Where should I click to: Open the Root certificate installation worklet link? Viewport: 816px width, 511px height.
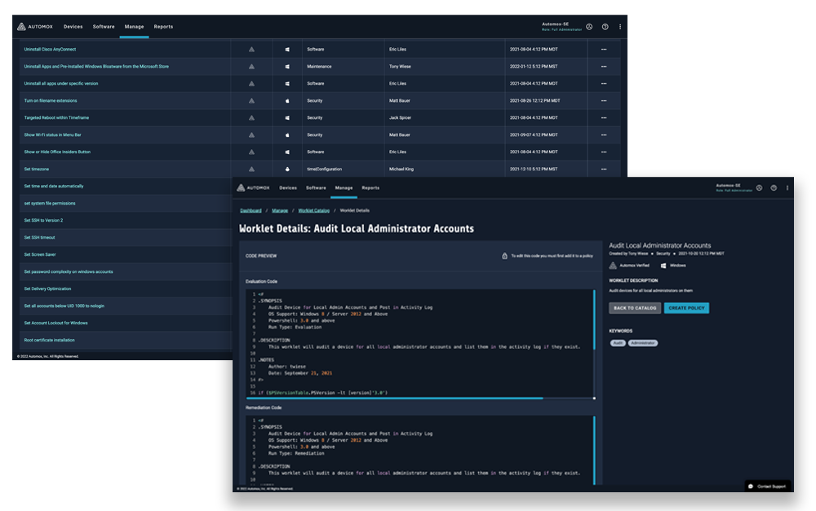[x=50, y=340]
